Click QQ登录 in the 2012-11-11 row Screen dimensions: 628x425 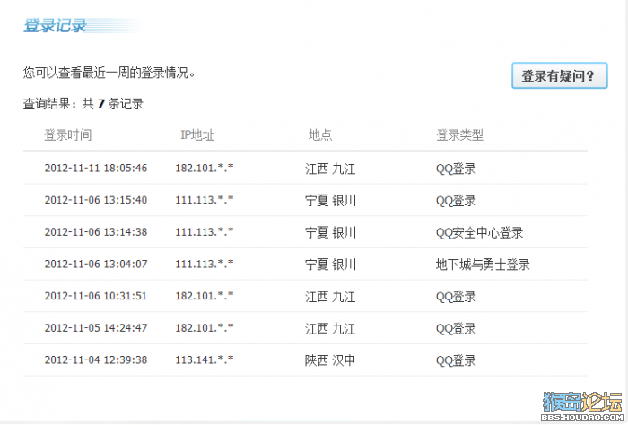click(456, 169)
